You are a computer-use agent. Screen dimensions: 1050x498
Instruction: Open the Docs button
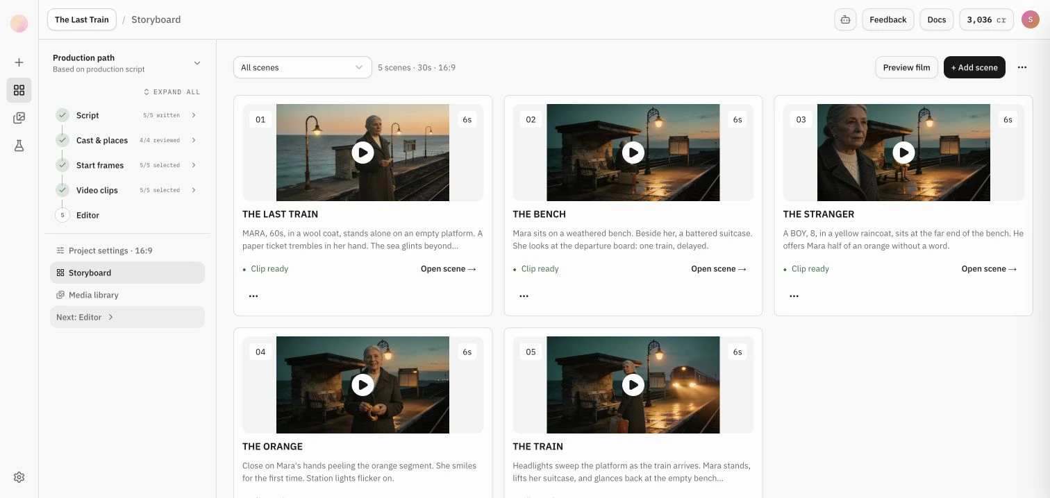tap(937, 19)
